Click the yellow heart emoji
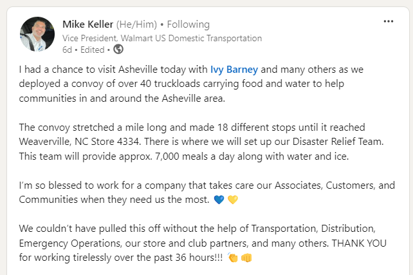Viewport: 413px width, 275px height. (x=233, y=199)
